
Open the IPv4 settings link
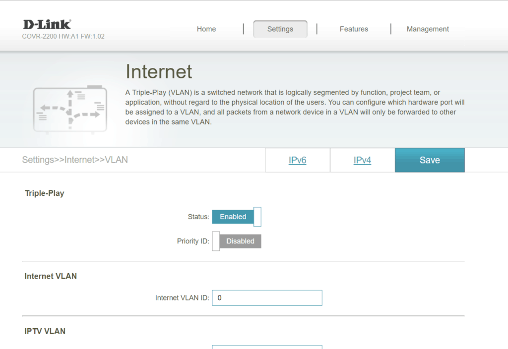362,160
